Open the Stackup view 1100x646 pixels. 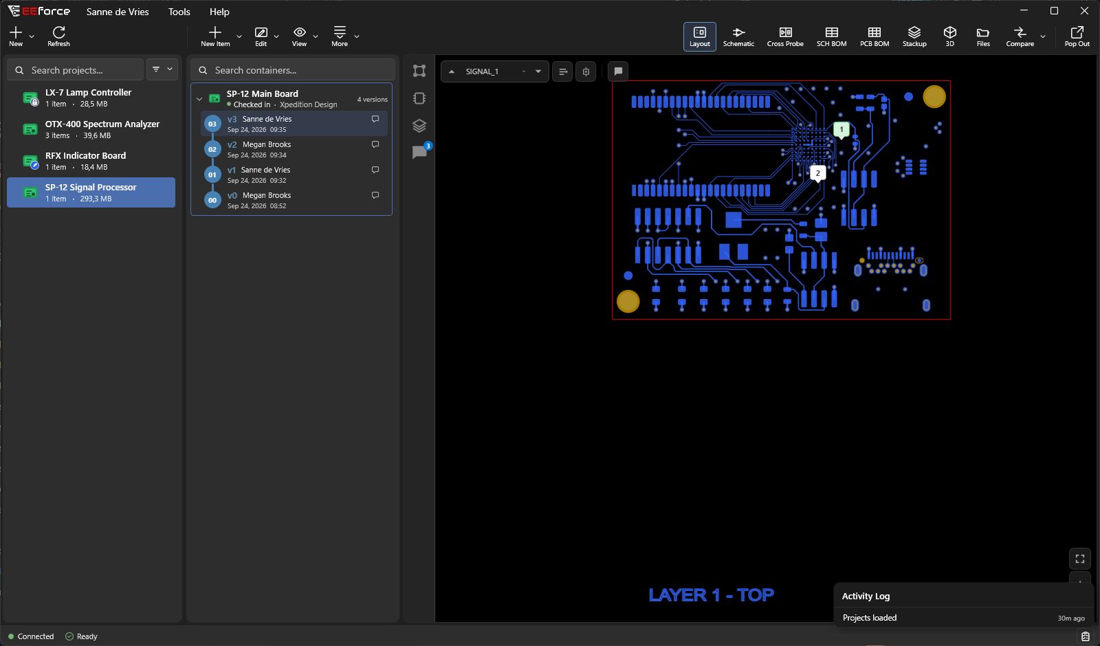914,36
